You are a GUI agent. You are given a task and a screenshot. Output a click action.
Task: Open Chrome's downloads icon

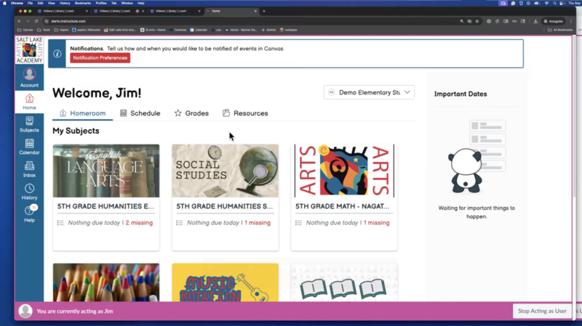(535, 21)
